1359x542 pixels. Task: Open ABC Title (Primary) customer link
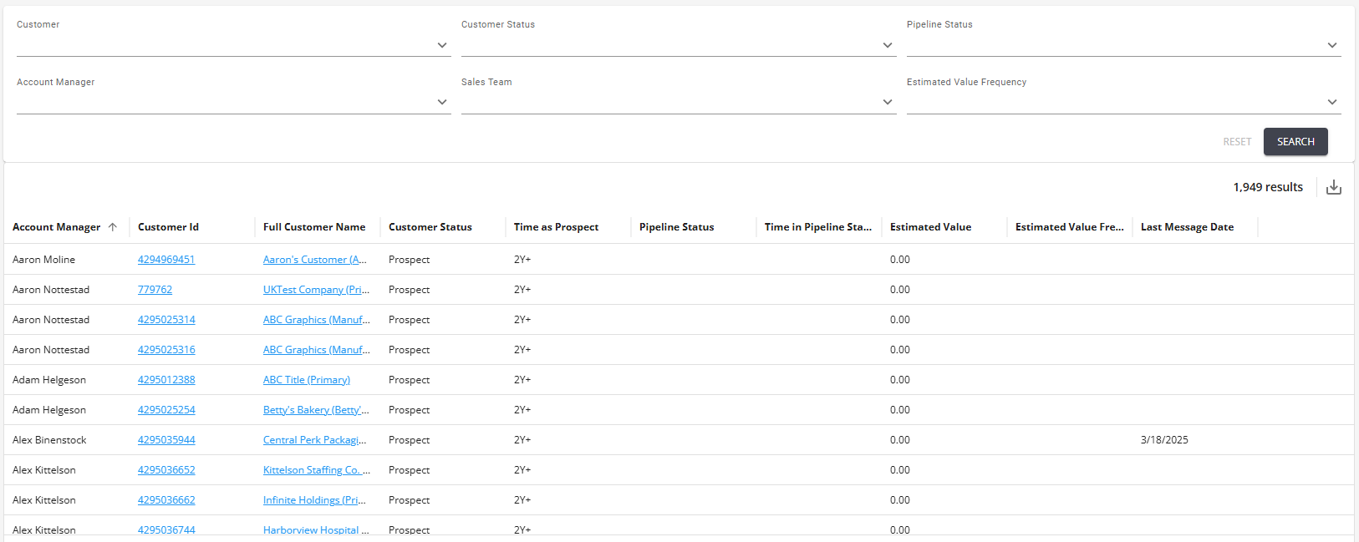307,380
